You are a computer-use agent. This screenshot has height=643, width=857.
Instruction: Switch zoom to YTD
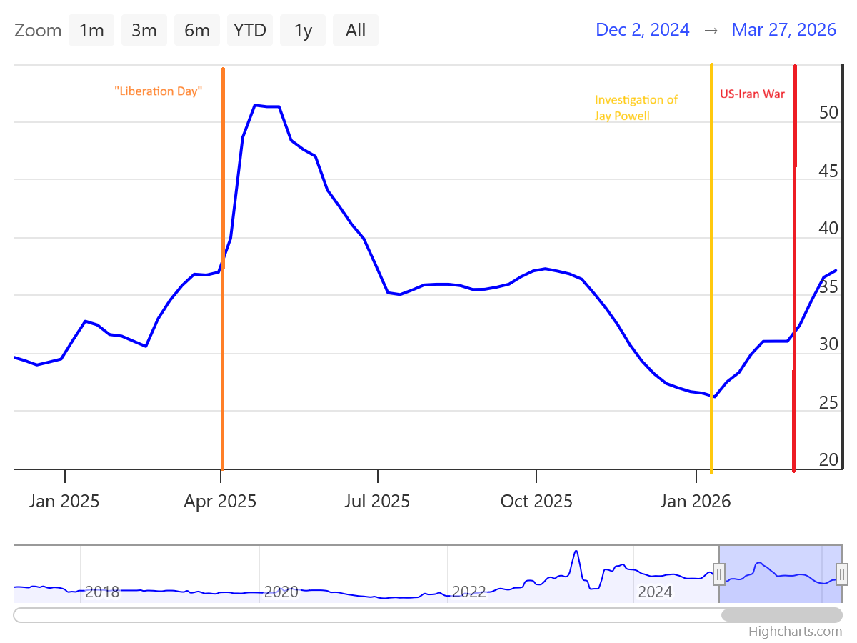pyautogui.click(x=250, y=30)
